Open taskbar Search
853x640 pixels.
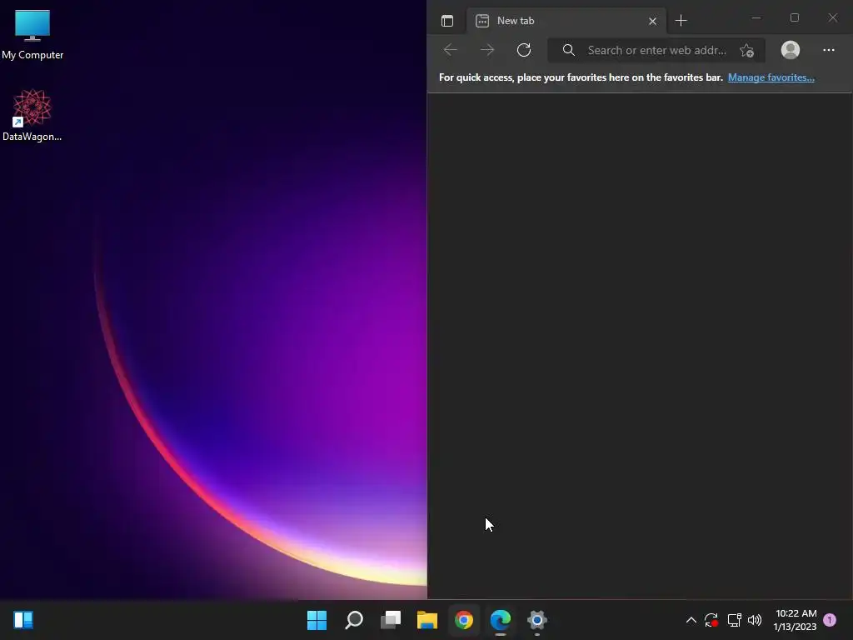click(354, 620)
